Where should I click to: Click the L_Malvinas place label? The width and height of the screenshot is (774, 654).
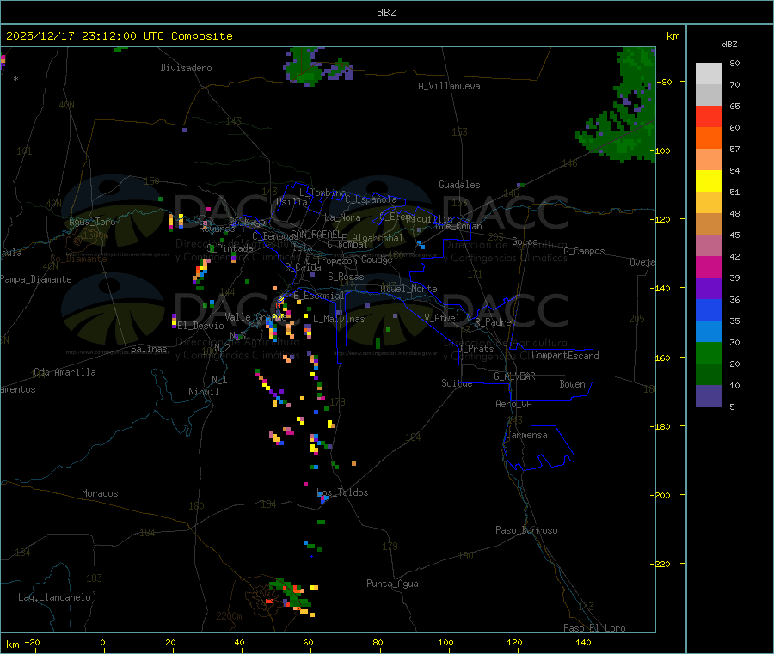339,319
